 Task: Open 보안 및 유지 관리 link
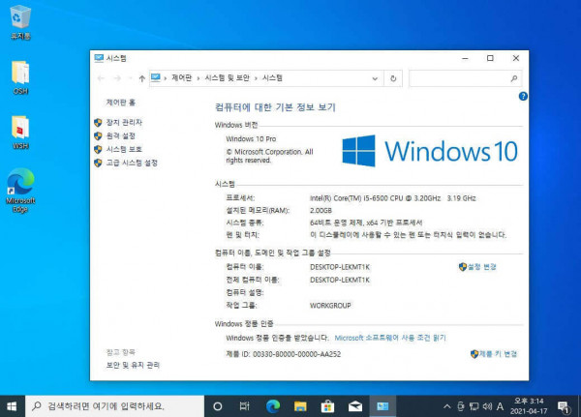[x=133, y=365]
